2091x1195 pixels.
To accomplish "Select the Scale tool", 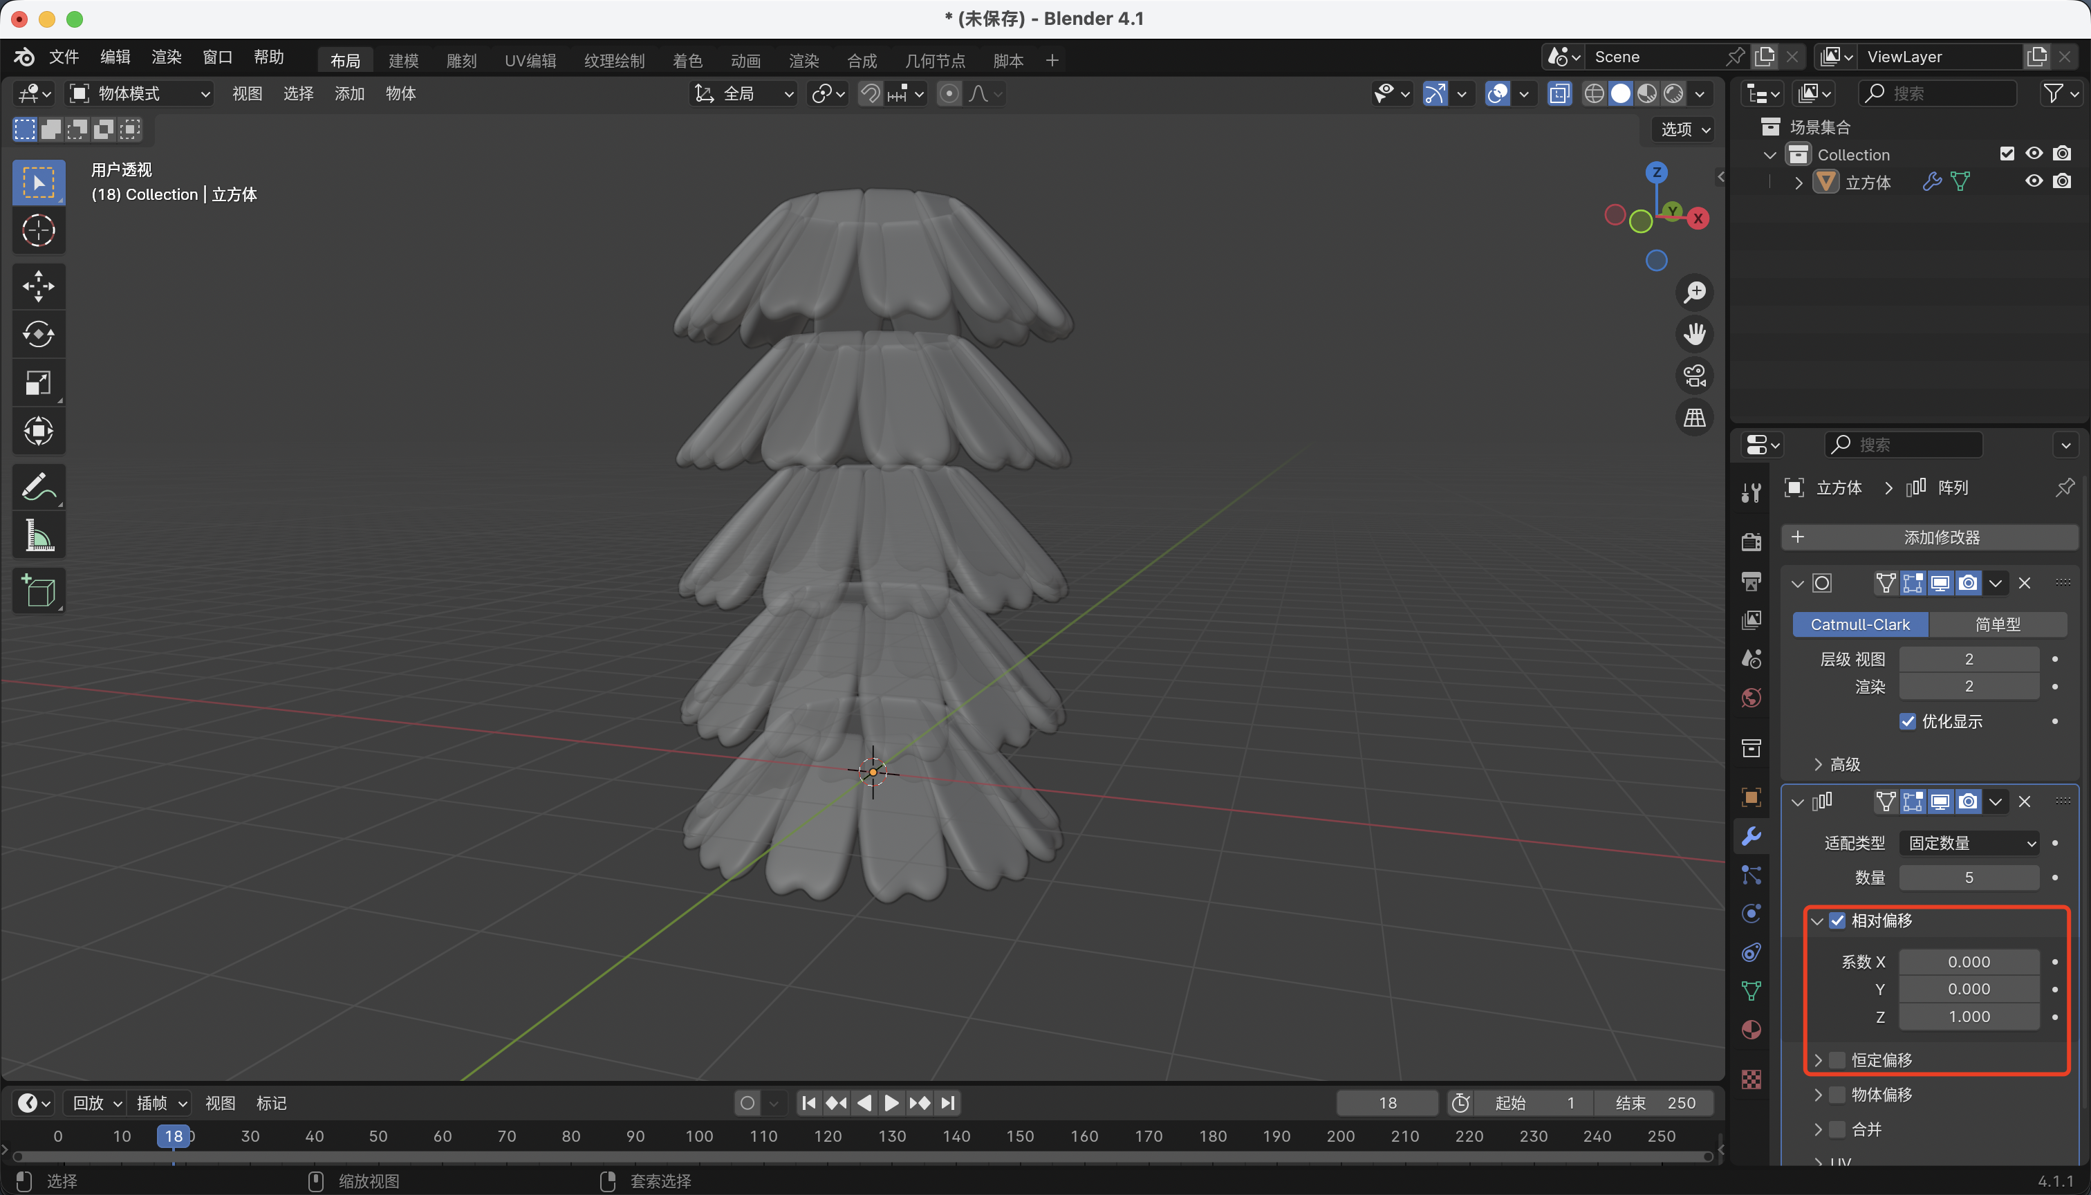I will [38, 382].
